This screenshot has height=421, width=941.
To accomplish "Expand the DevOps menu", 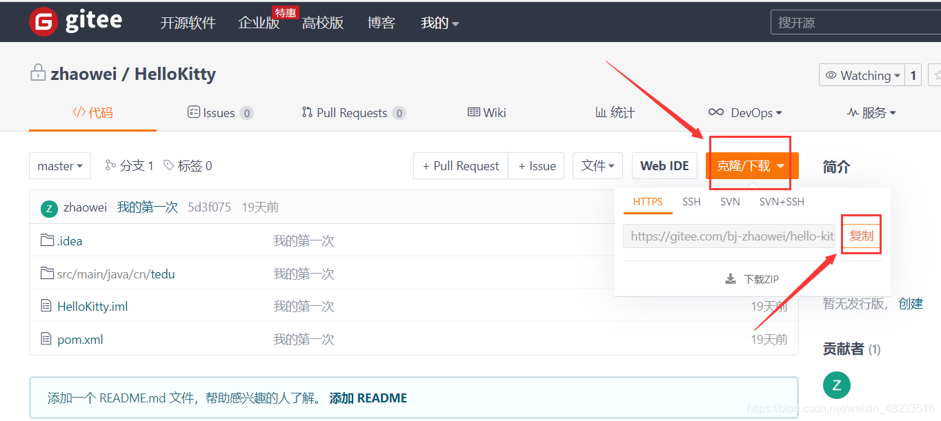I will click(745, 112).
